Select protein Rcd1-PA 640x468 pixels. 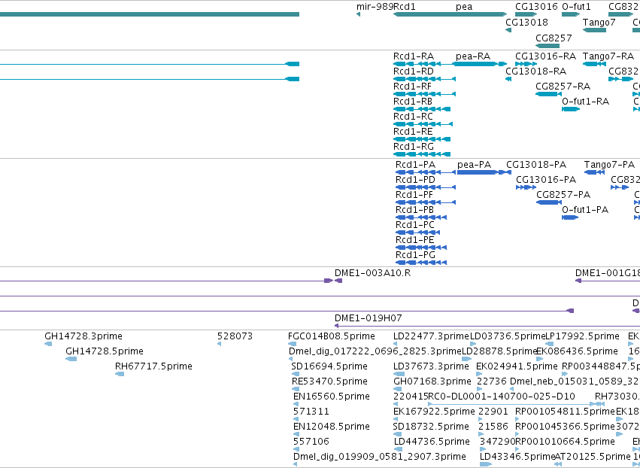pyautogui.click(x=415, y=165)
